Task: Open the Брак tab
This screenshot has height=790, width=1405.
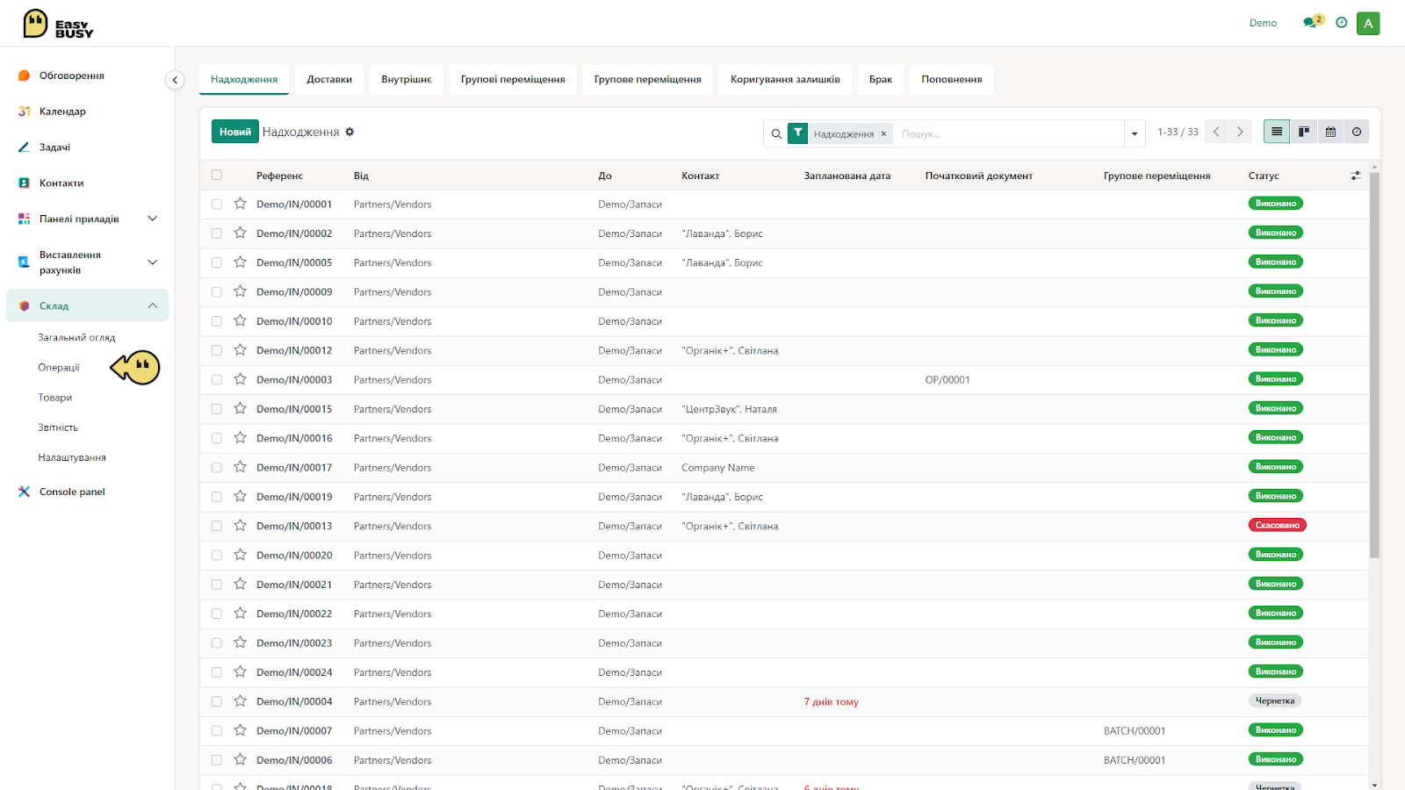Action: tap(881, 79)
